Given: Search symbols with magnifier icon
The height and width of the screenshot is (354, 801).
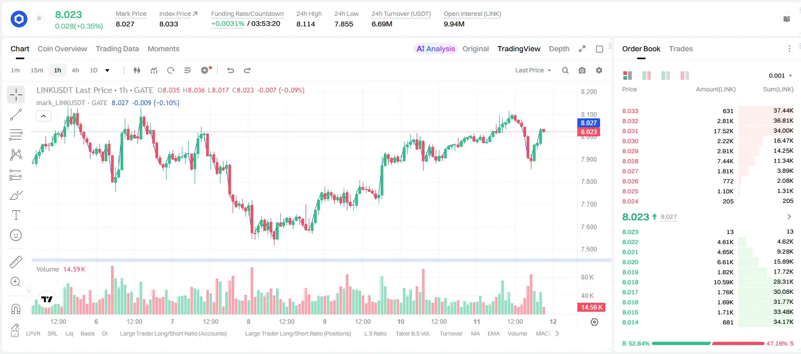Looking at the screenshot, I should tap(565, 70).
